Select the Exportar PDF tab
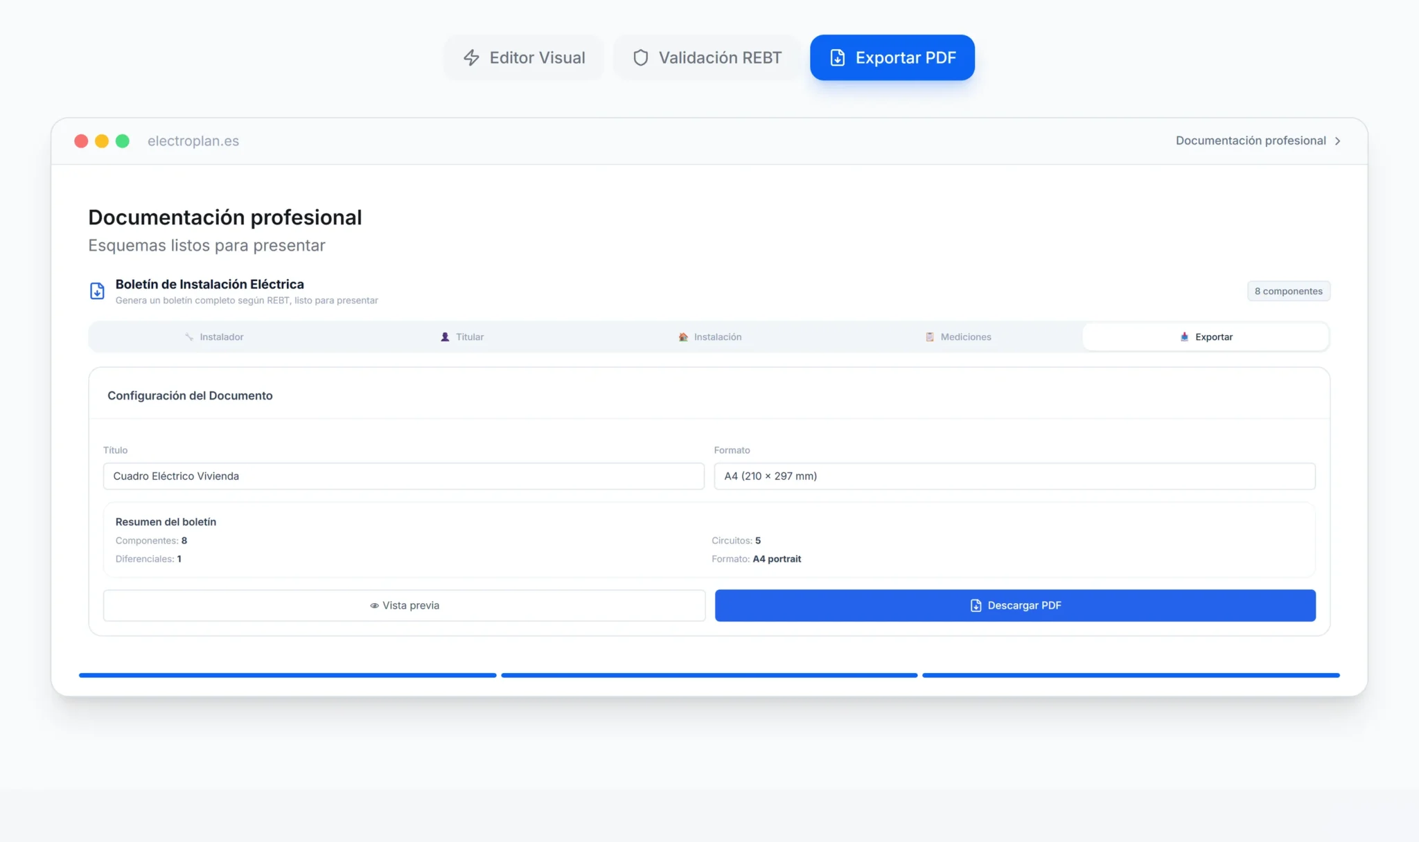This screenshot has width=1419, height=842. pos(892,57)
